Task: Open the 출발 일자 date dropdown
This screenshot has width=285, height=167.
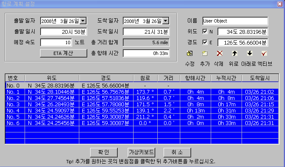Action: [x=83, y=21]
